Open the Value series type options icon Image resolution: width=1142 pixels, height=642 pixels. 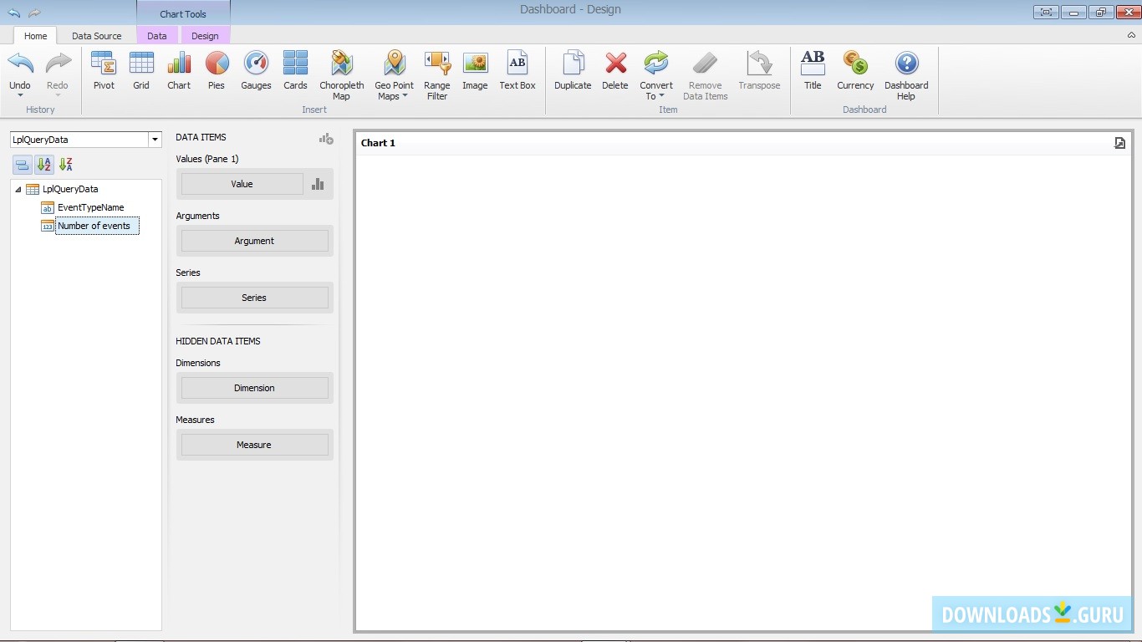(x=318, y=184)
